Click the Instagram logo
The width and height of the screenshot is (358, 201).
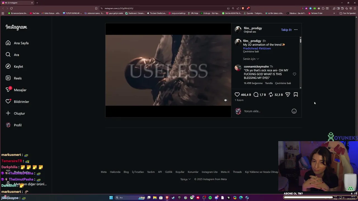16,27
